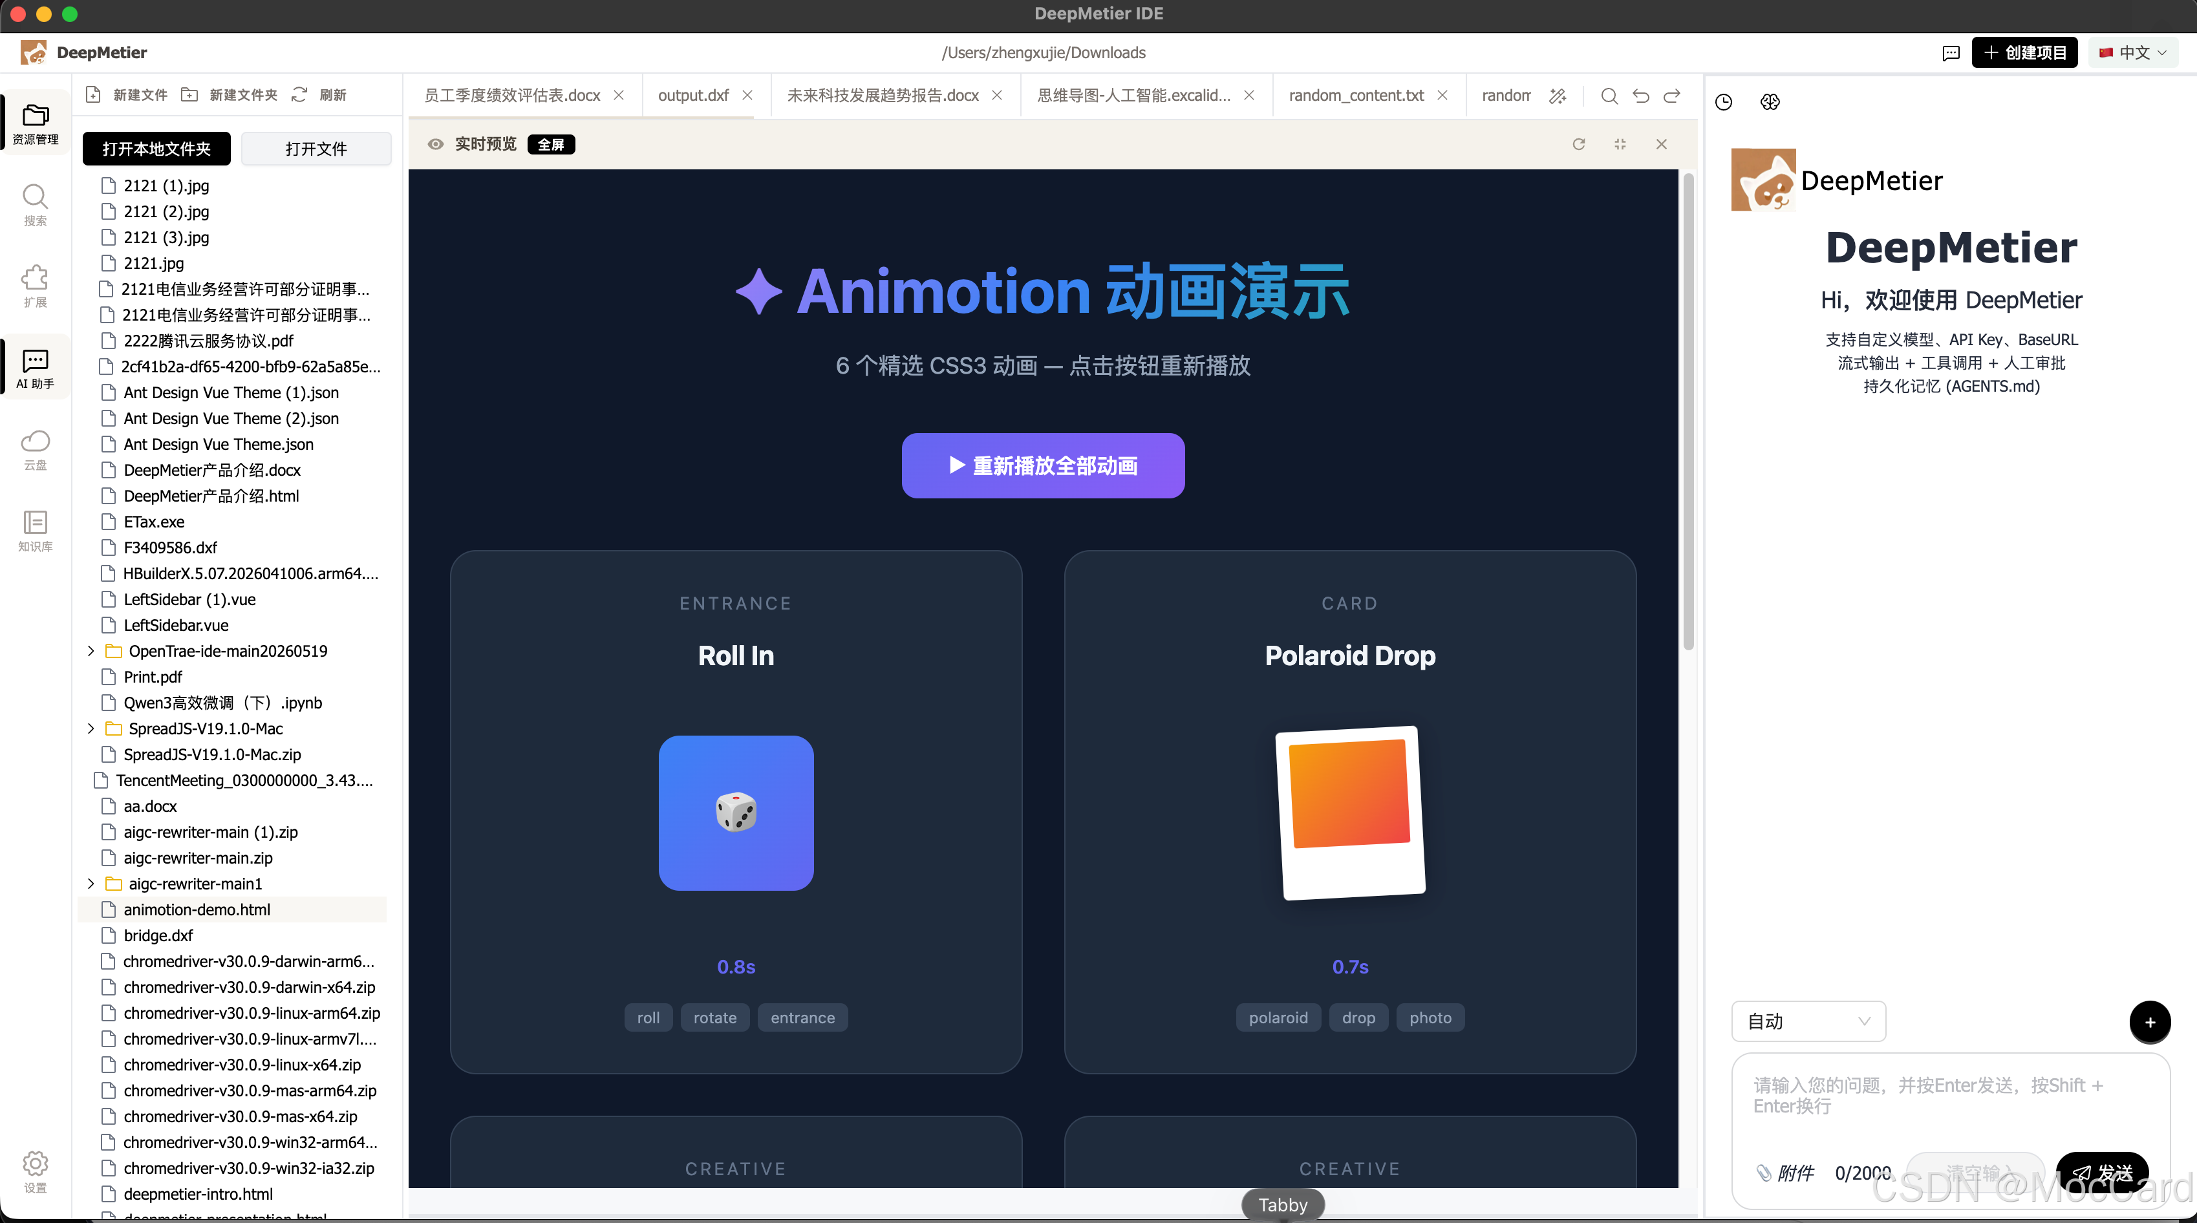Image resolution: width=2197 pixels, height=1223 pixels.
Task: Click the collapse preview size icon
Action: tap(1620, 144)
